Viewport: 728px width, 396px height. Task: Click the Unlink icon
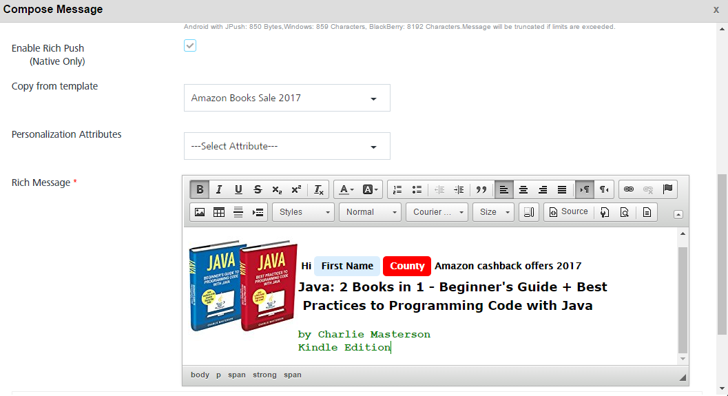(648, 189)
